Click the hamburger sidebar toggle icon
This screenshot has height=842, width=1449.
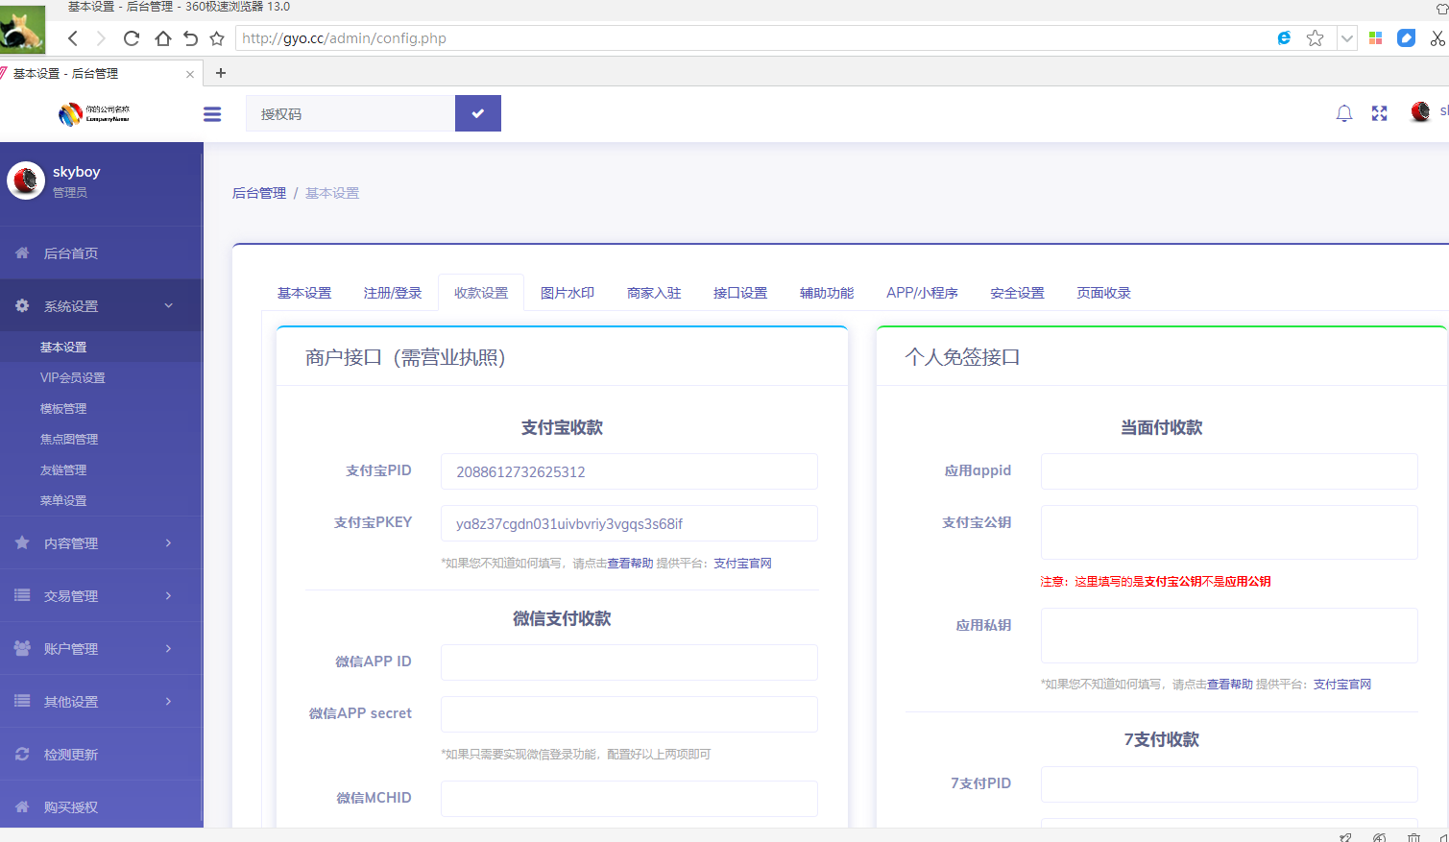212,114
